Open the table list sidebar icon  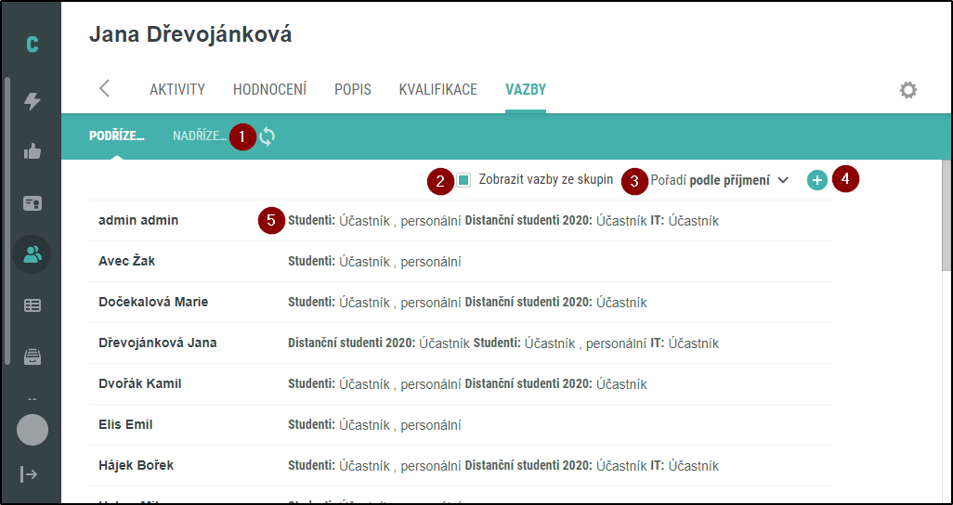(x=33, y=305)
